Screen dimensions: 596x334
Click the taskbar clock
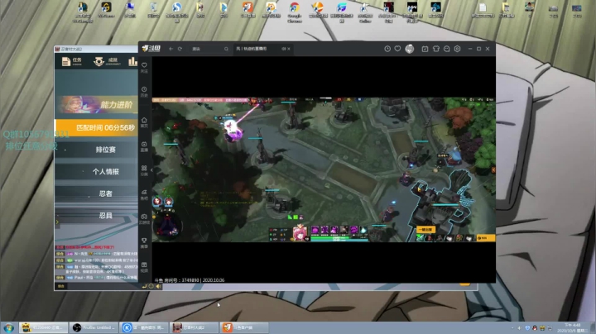click(x=573, y=328)
